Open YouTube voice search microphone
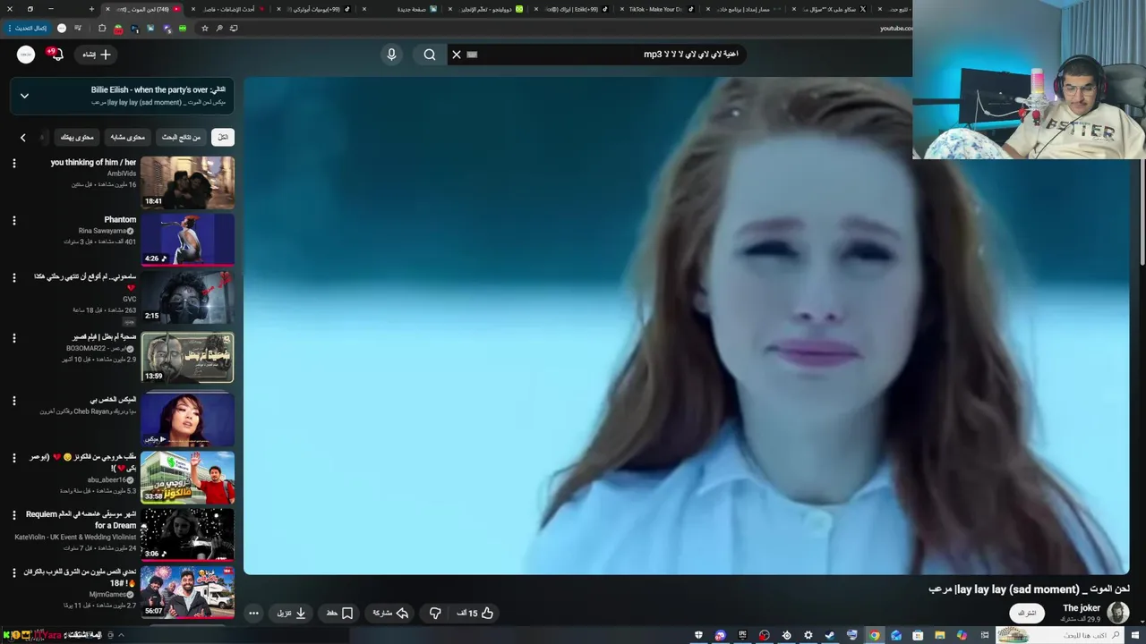1146x644 pixels. click(391, 55)
